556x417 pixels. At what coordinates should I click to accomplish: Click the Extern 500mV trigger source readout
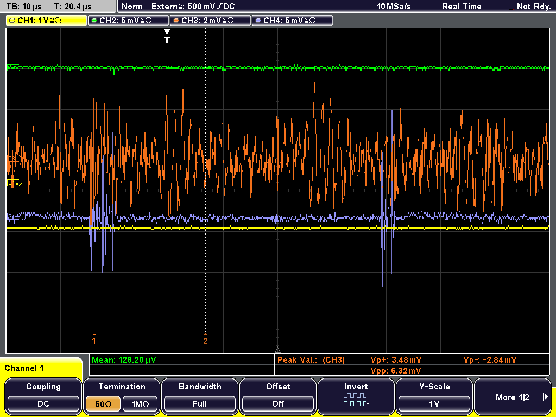tap(193, 7)
